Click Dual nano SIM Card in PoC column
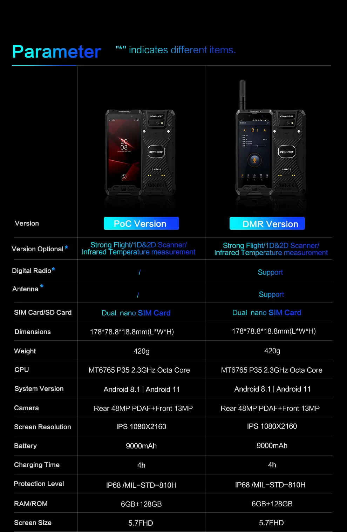The height and width of the screenshot is (532, 347). coord(136,313)
